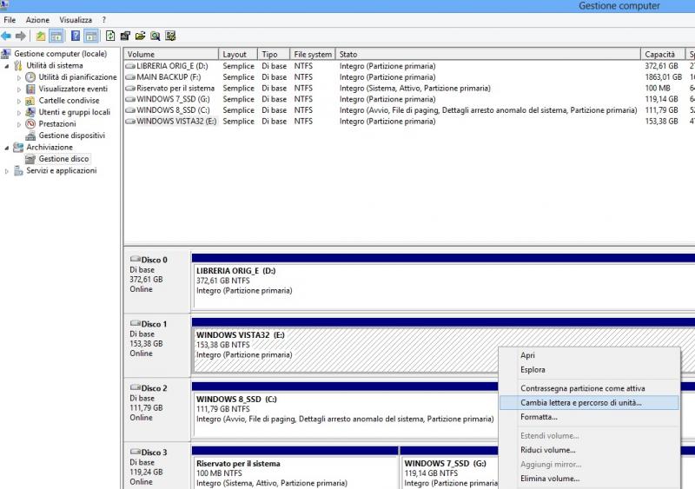Select Prestazioni in the sidebar tree
Viewport: 695px width, 489px height.
click(56, 124)
